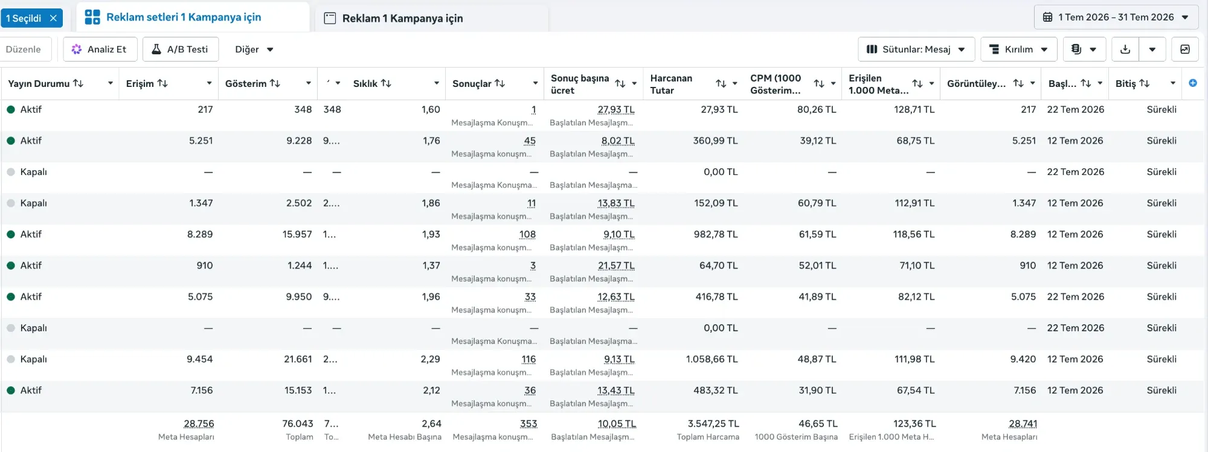
Task: Expand the export options arrow
Action: (1152, 49)
